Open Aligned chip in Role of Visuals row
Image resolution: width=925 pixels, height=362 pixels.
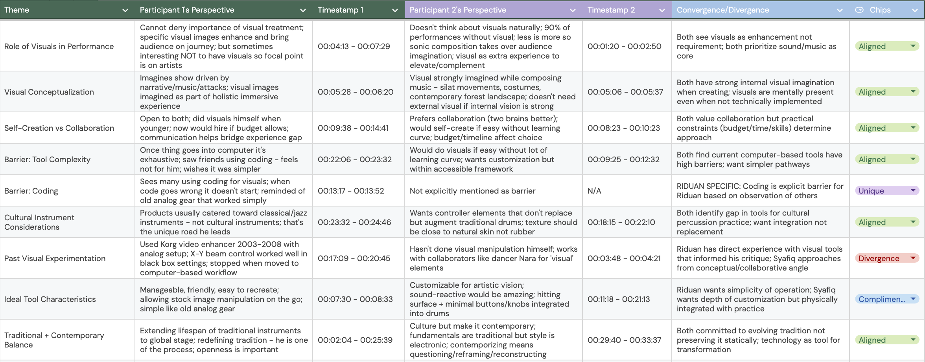(913, 46)
